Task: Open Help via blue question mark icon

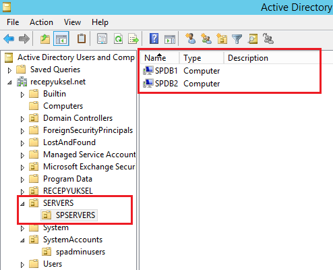Action: [x=154, y=38]
